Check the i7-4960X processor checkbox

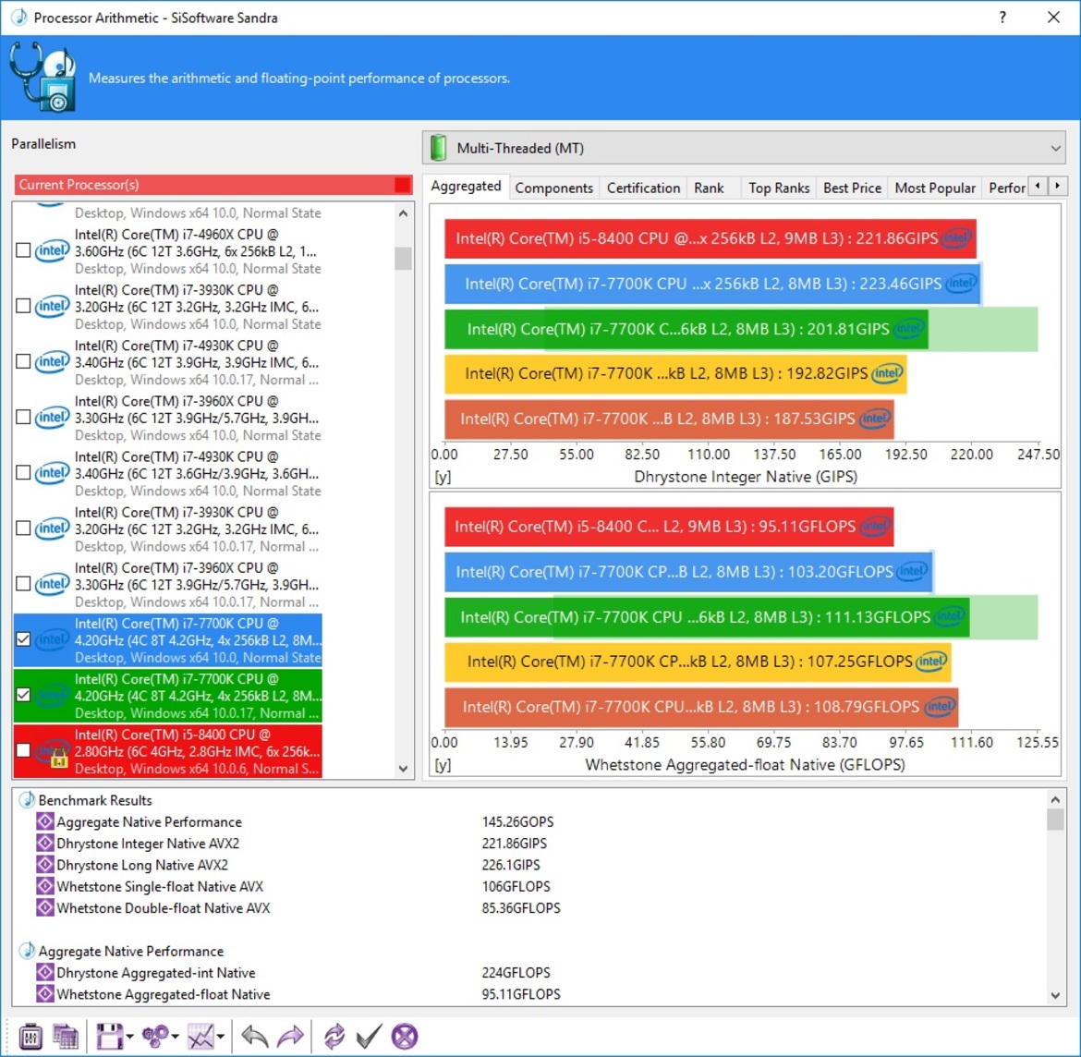click(x=23, y=250)
